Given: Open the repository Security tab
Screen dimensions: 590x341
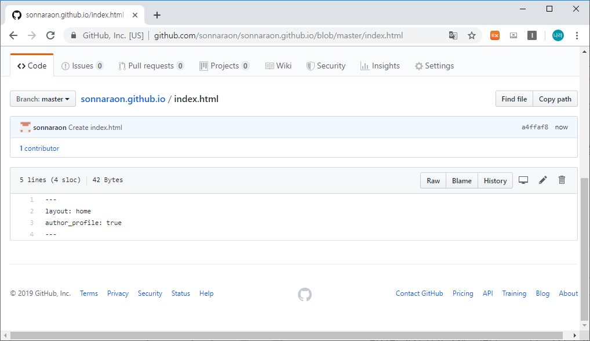Looking at the screenshot, I should (x=326, y=66).
